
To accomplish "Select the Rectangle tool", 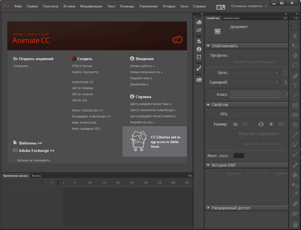I will click(x=295, y=105).
